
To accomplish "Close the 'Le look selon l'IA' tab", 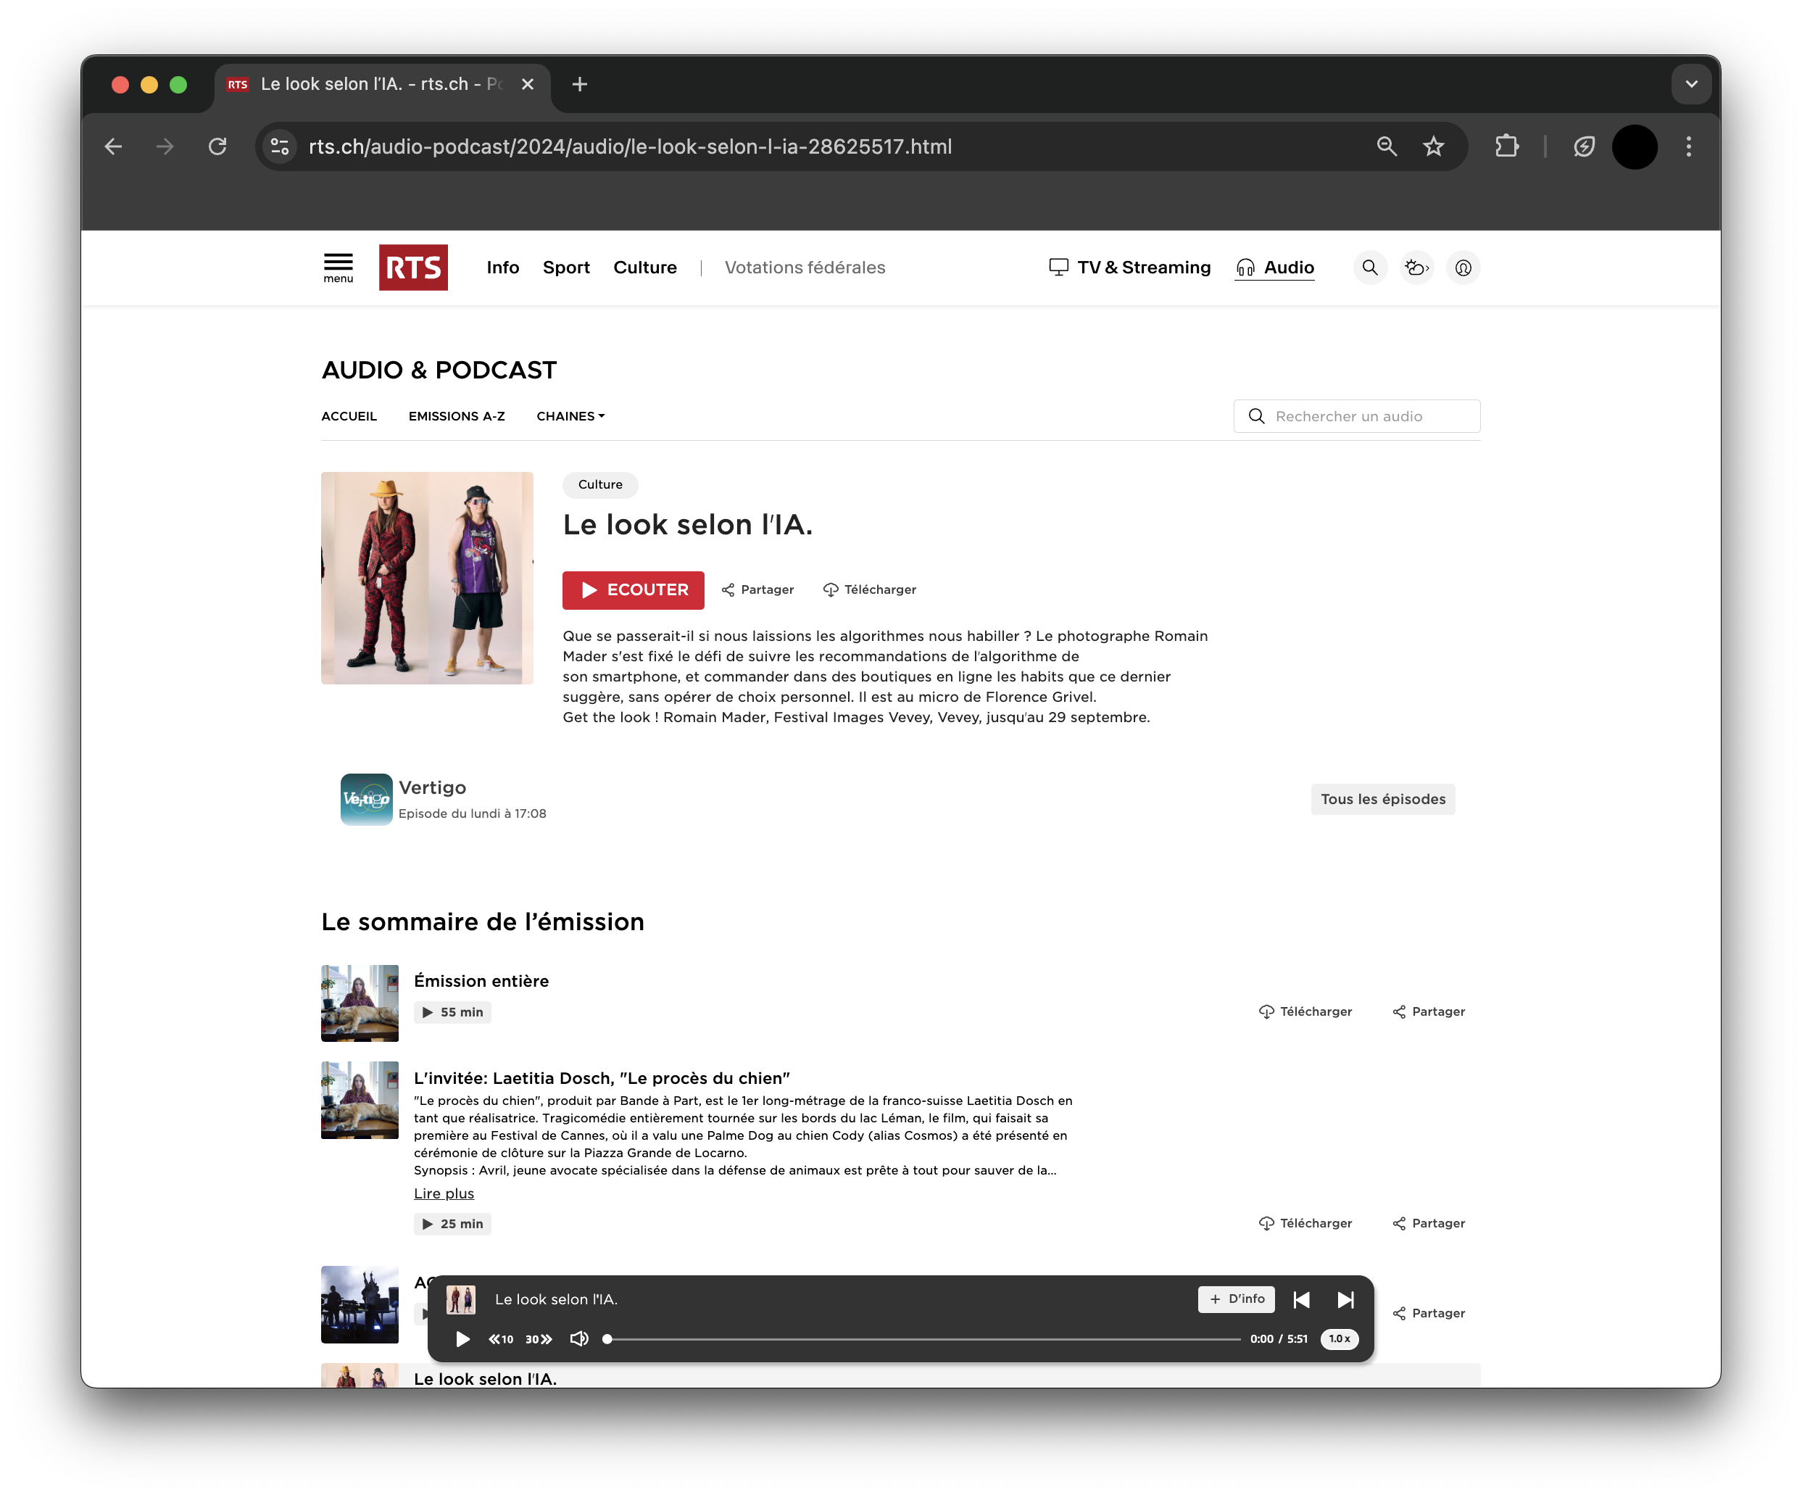I will 528,84.
